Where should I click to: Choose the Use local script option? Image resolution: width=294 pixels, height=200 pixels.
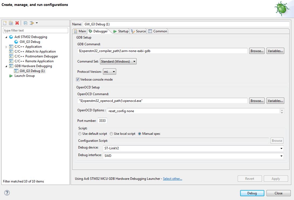[111, 134]
